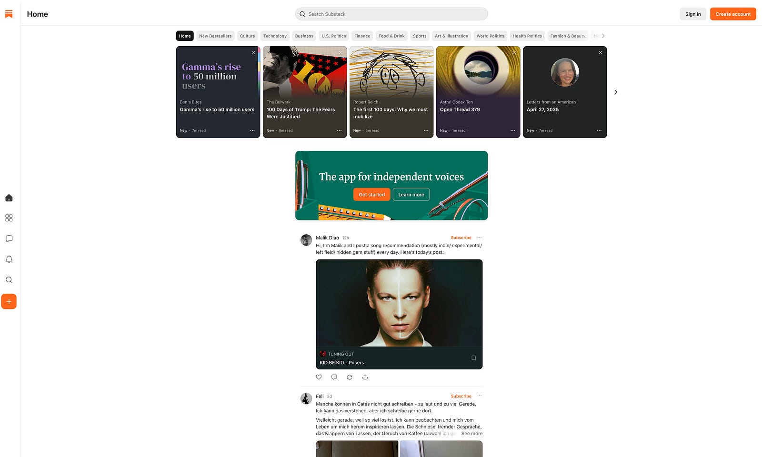
Task: Click the orange plus create button
Action: [x=9, y=301]
